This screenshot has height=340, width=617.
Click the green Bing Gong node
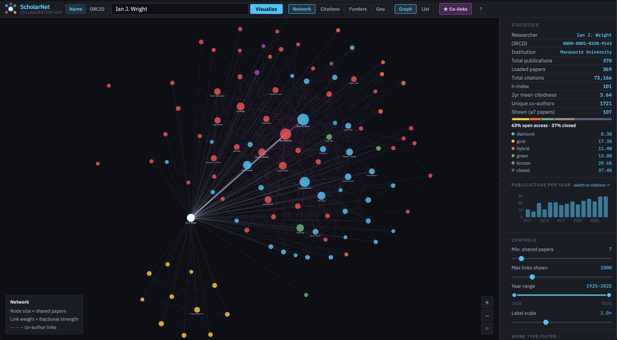pyautogui.click(x=300, y=228)
